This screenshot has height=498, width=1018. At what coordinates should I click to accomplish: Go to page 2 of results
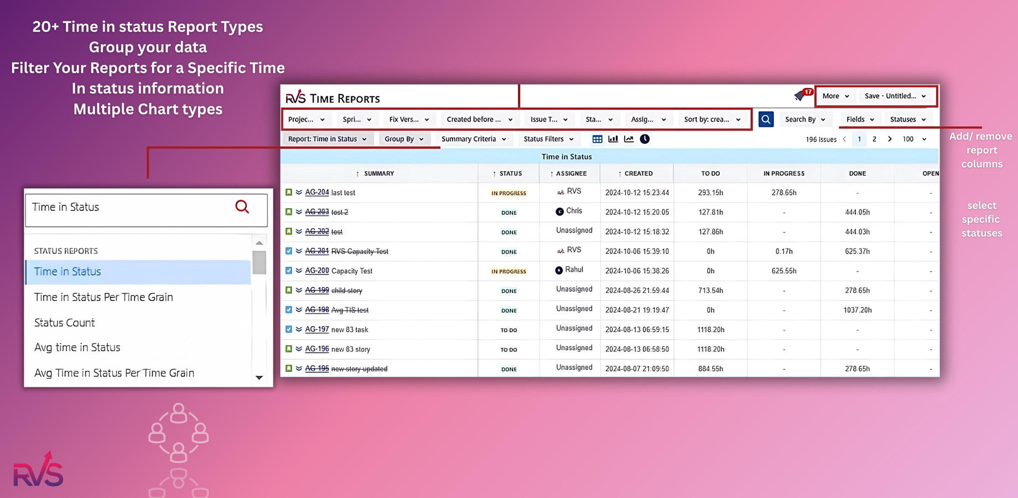[874, 139]
